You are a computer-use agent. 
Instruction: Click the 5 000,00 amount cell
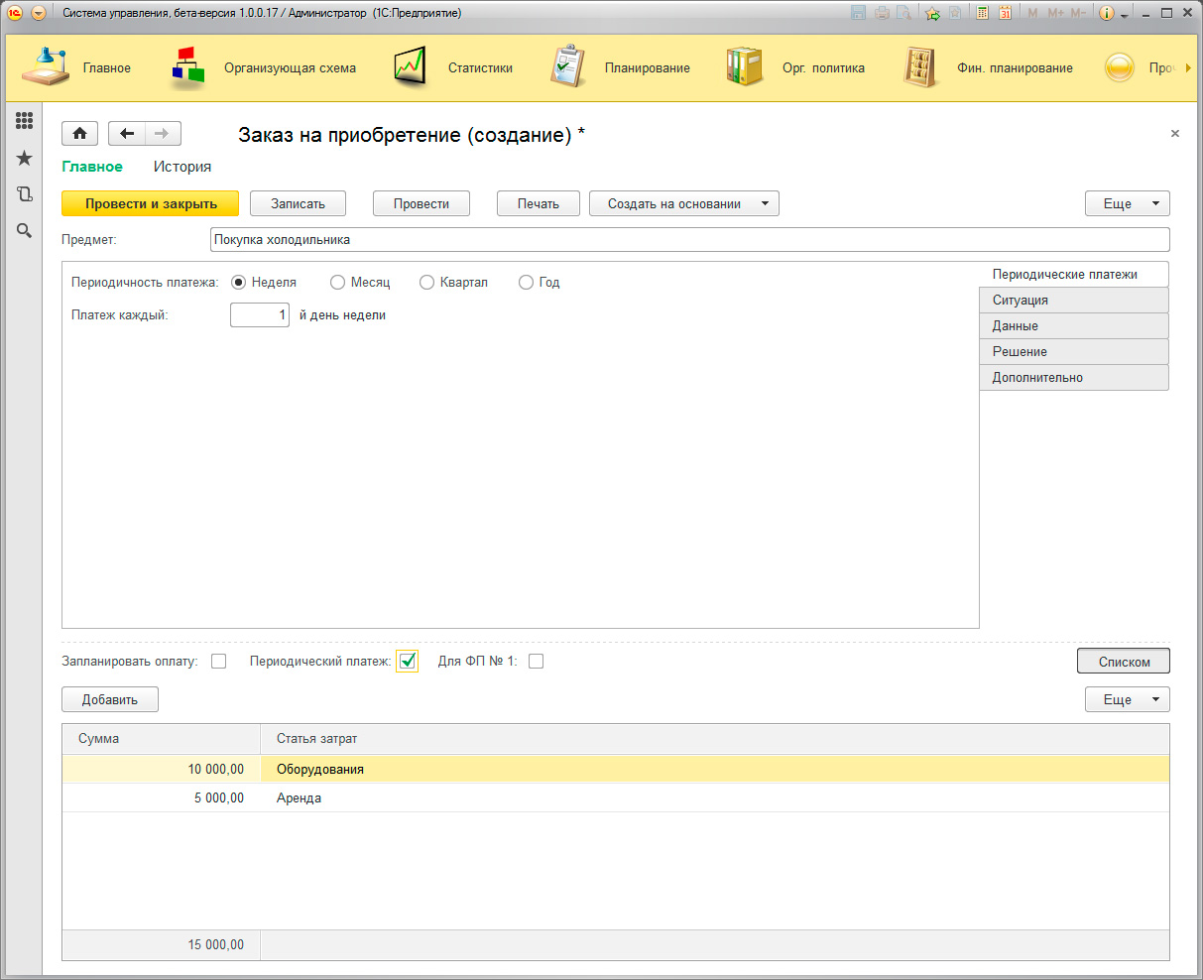click(161, 797)
